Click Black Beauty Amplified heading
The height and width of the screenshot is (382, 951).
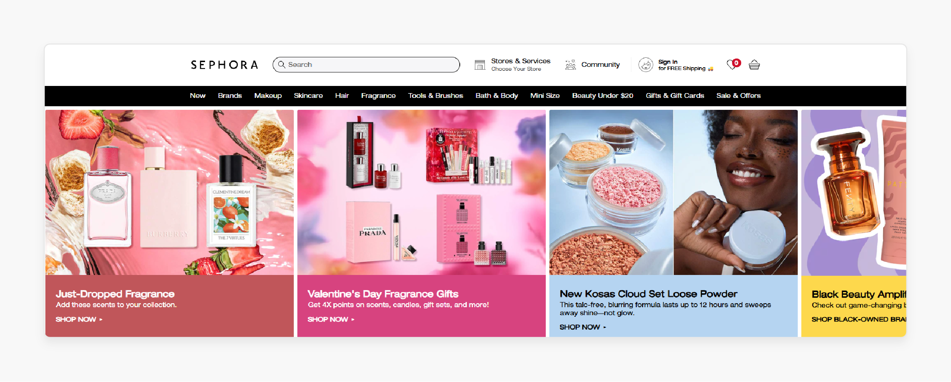(859, 294)
